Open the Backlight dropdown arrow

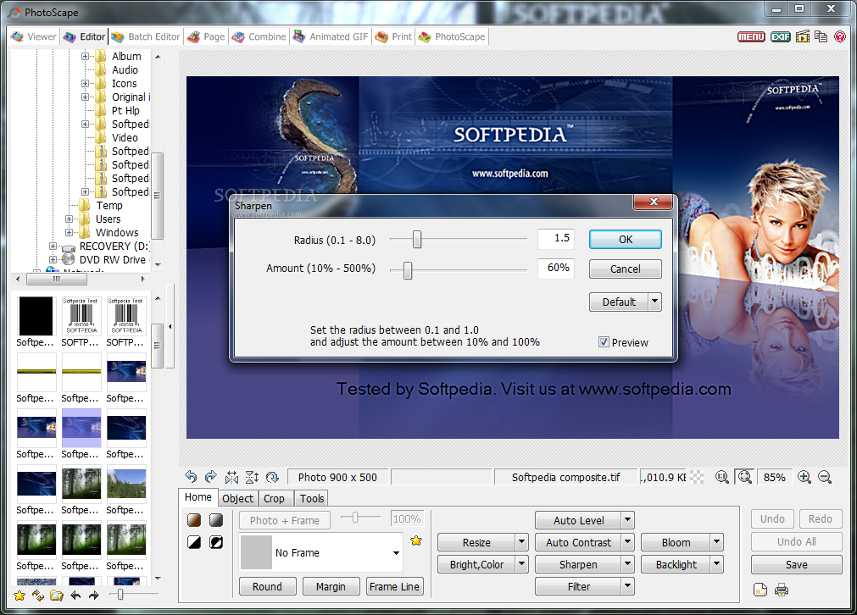click(717, 564)
